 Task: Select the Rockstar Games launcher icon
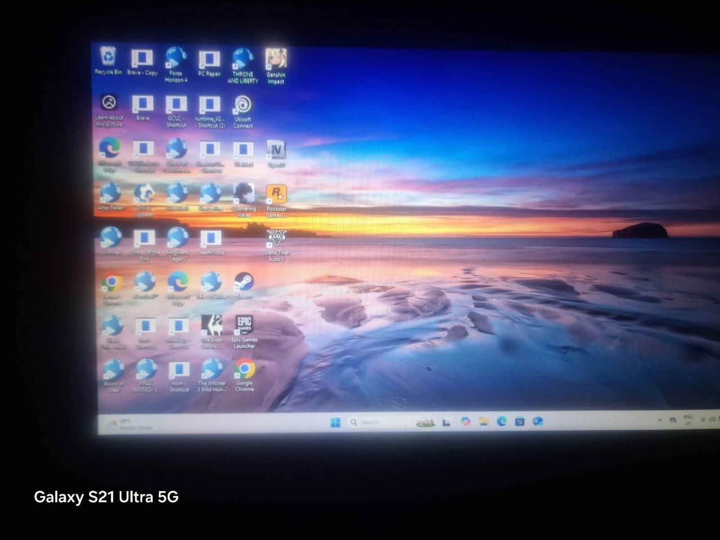pyautogui.click(x=276, y=195)
